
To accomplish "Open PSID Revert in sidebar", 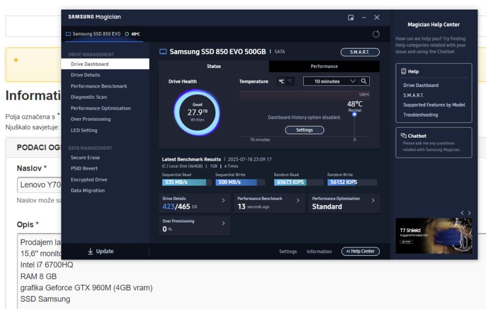I will (x=84, y=168).
